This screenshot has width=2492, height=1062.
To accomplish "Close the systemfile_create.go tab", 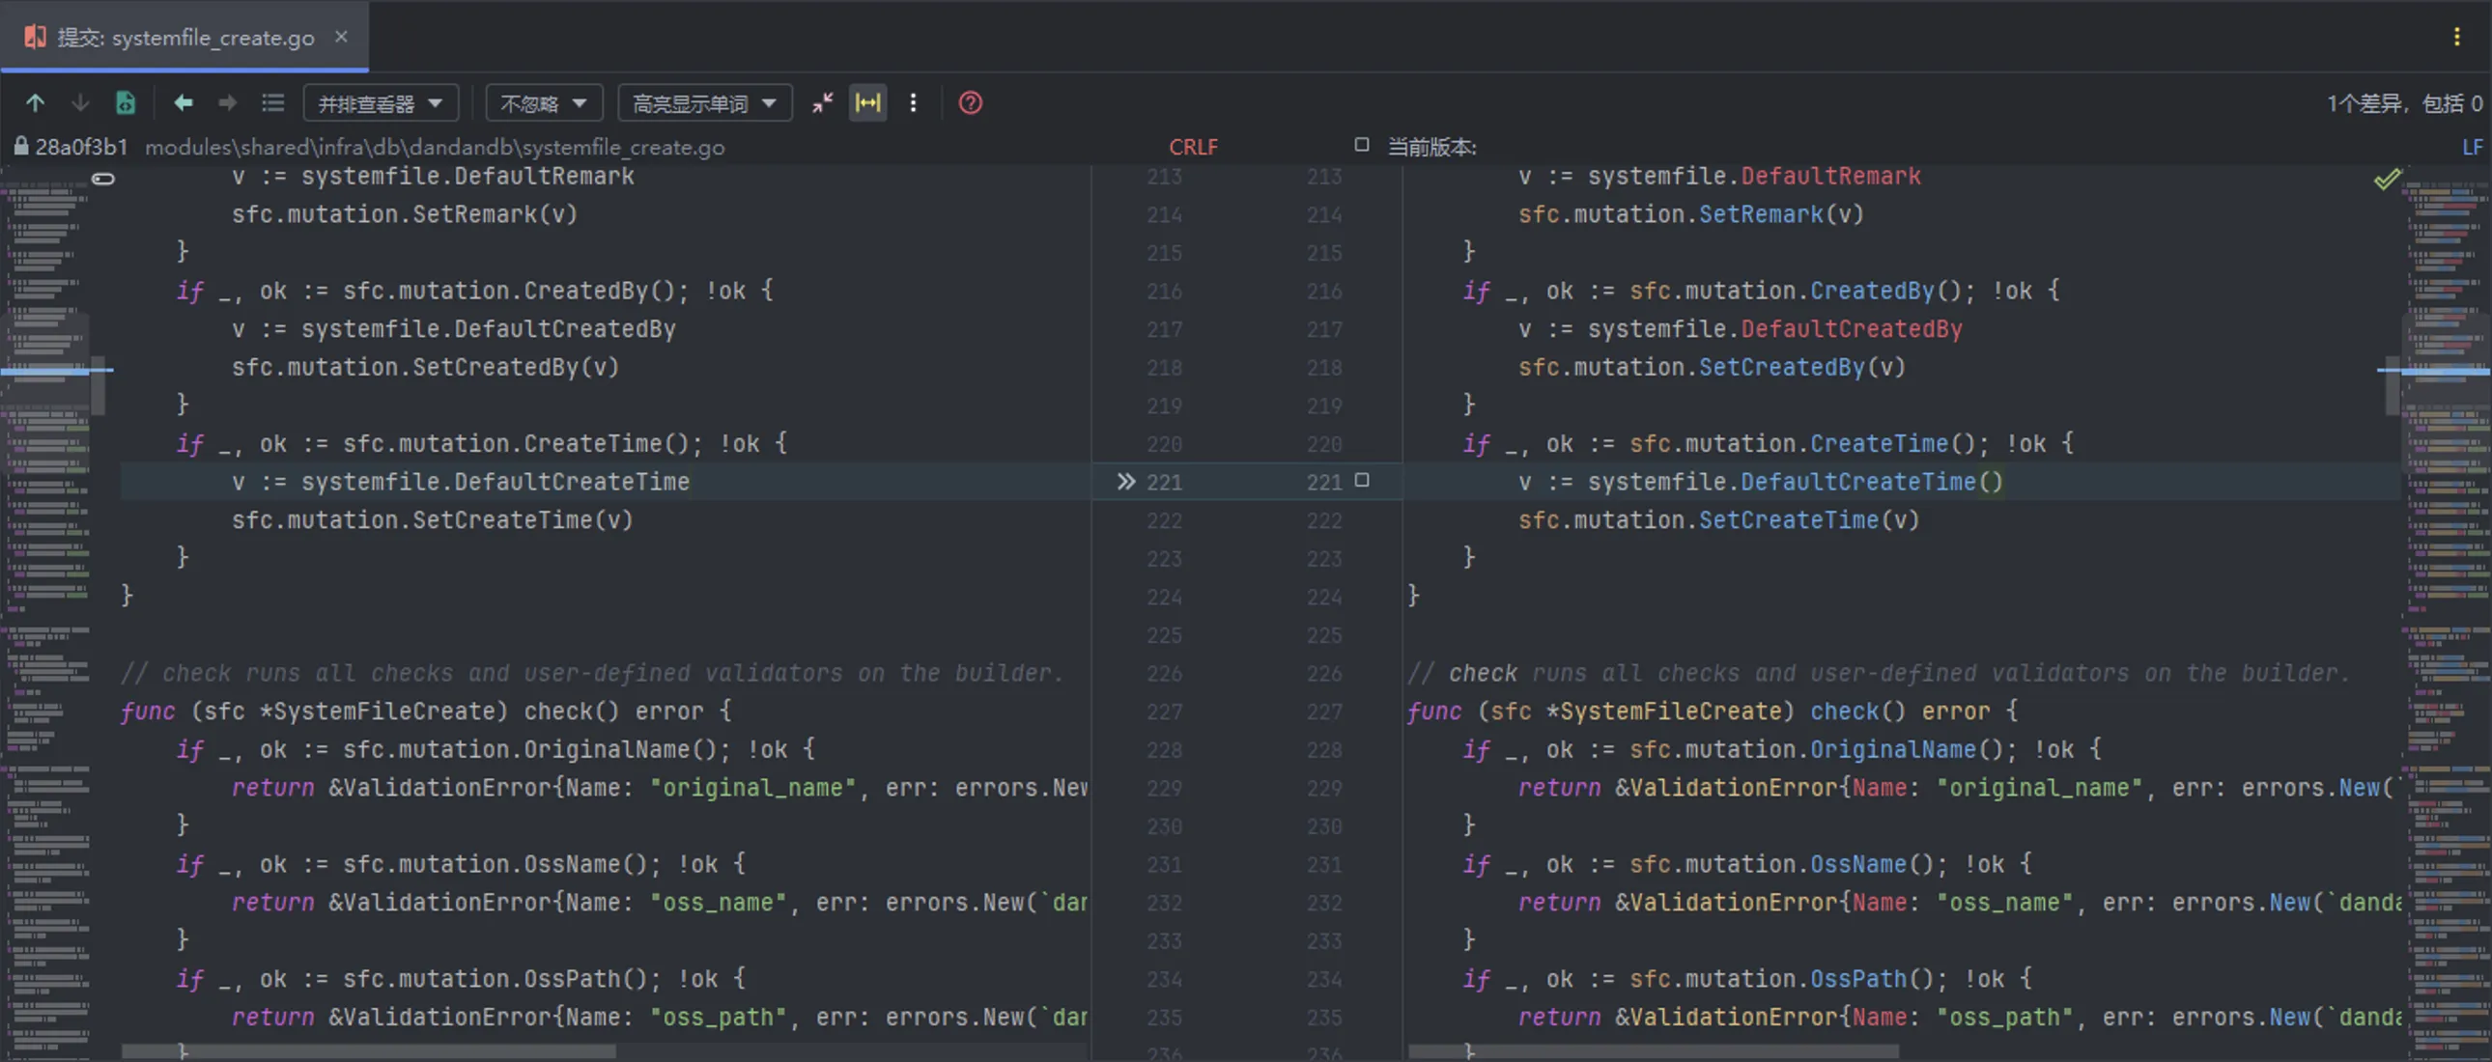I will (x=342, y=37).
